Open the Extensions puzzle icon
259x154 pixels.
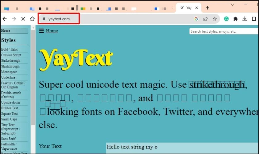236,19
